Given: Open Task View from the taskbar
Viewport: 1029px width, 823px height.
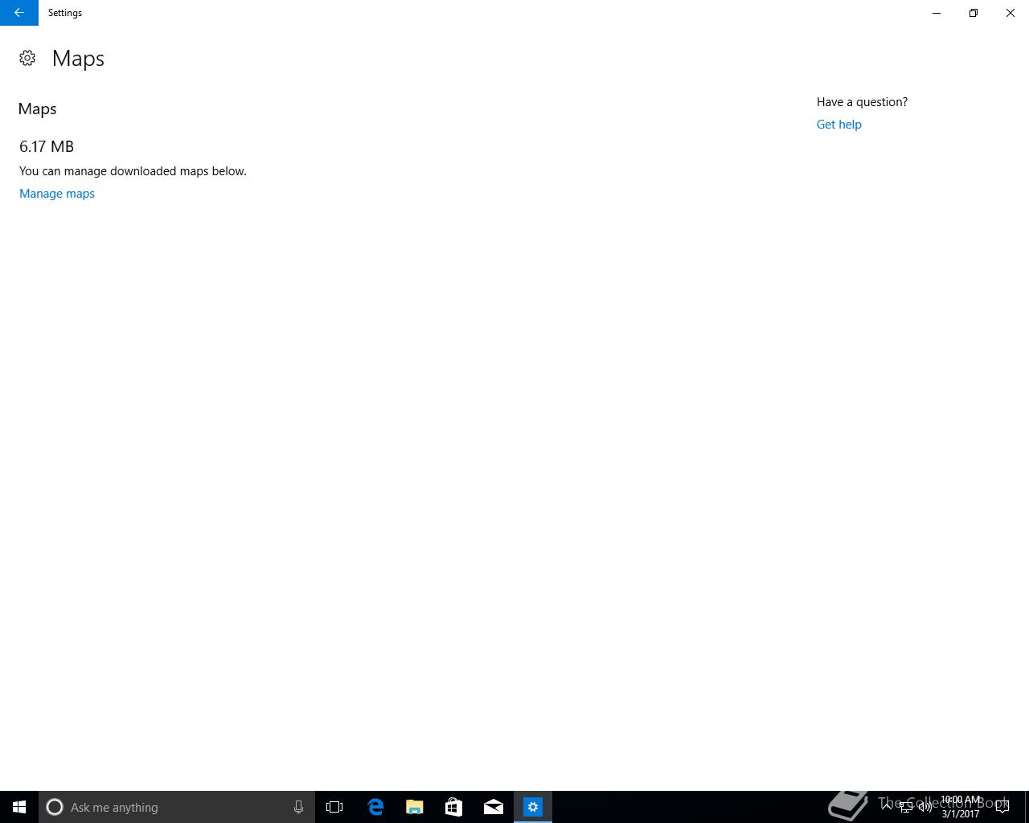Looking at the screenshot, I should [334, 807].
